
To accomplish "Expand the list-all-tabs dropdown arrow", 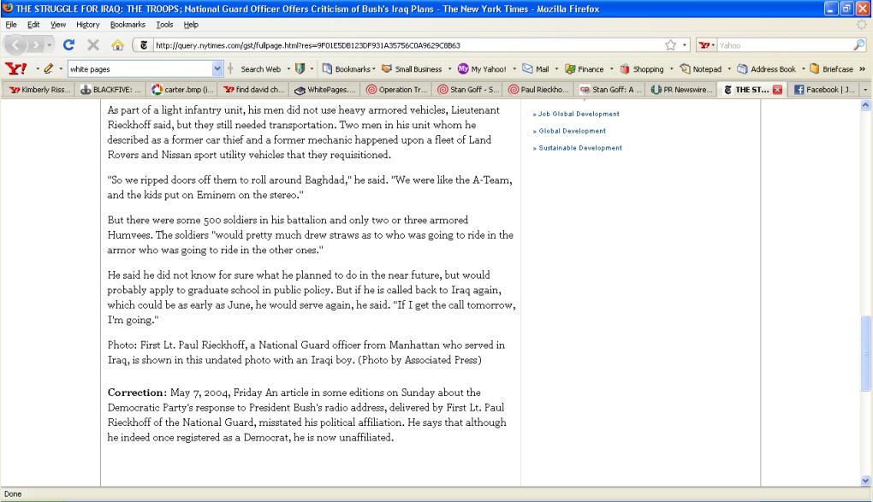I will point(864,90).
